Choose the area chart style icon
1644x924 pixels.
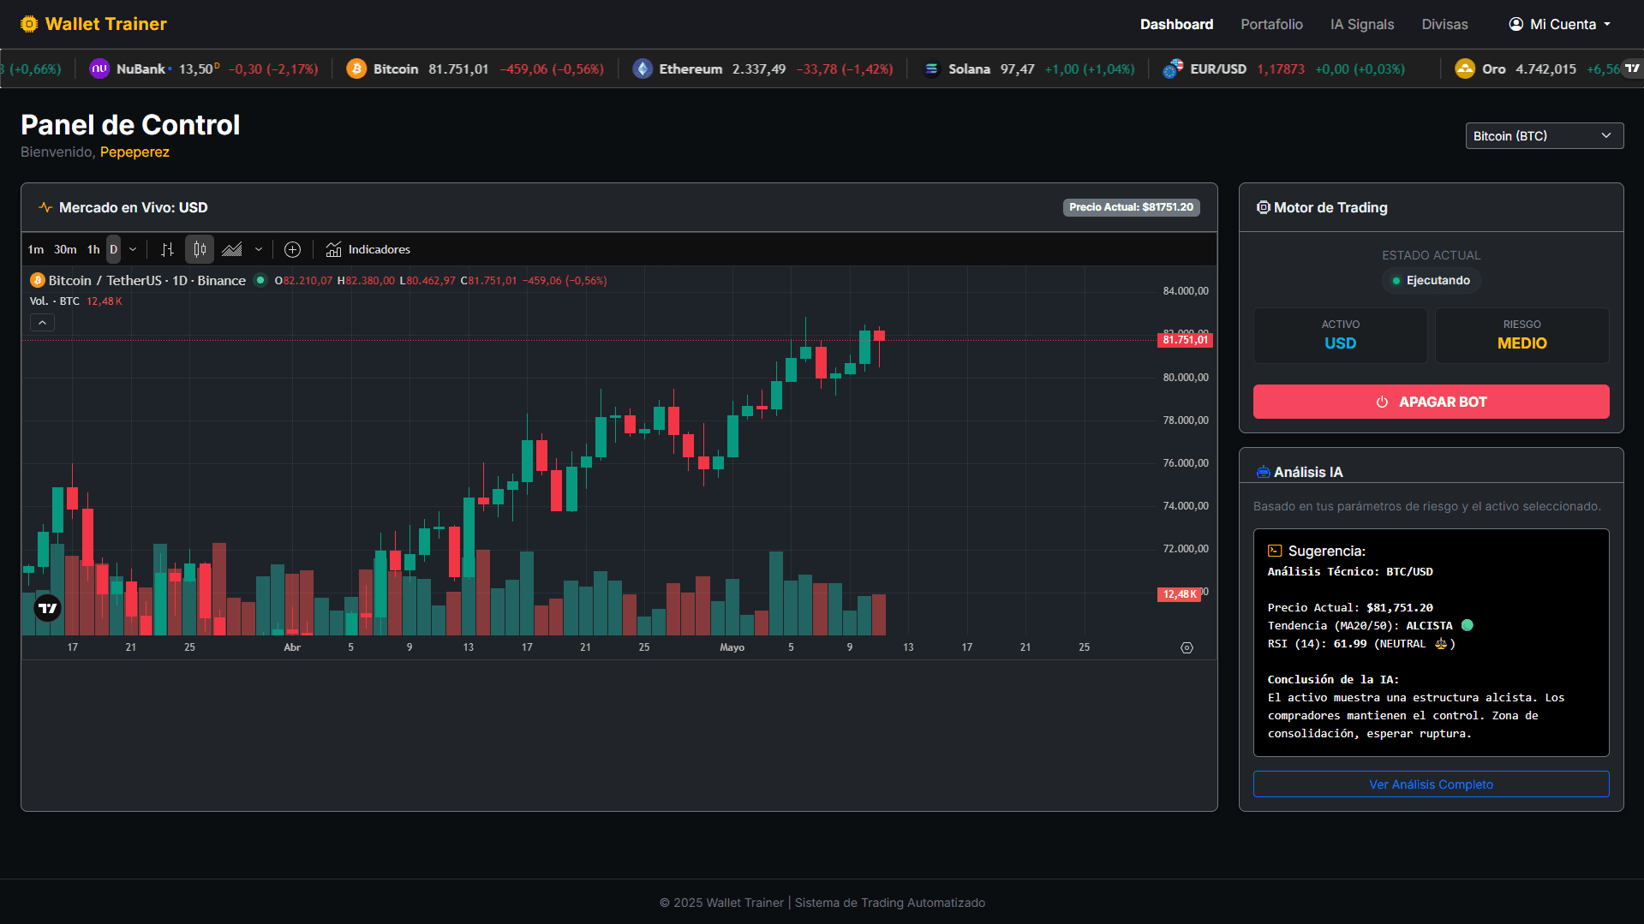232,249
